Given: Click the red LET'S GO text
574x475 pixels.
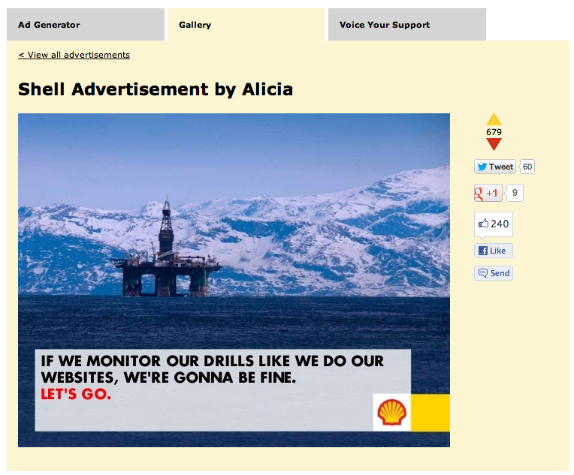Looking at the screenshot, I should pos(76,394).
